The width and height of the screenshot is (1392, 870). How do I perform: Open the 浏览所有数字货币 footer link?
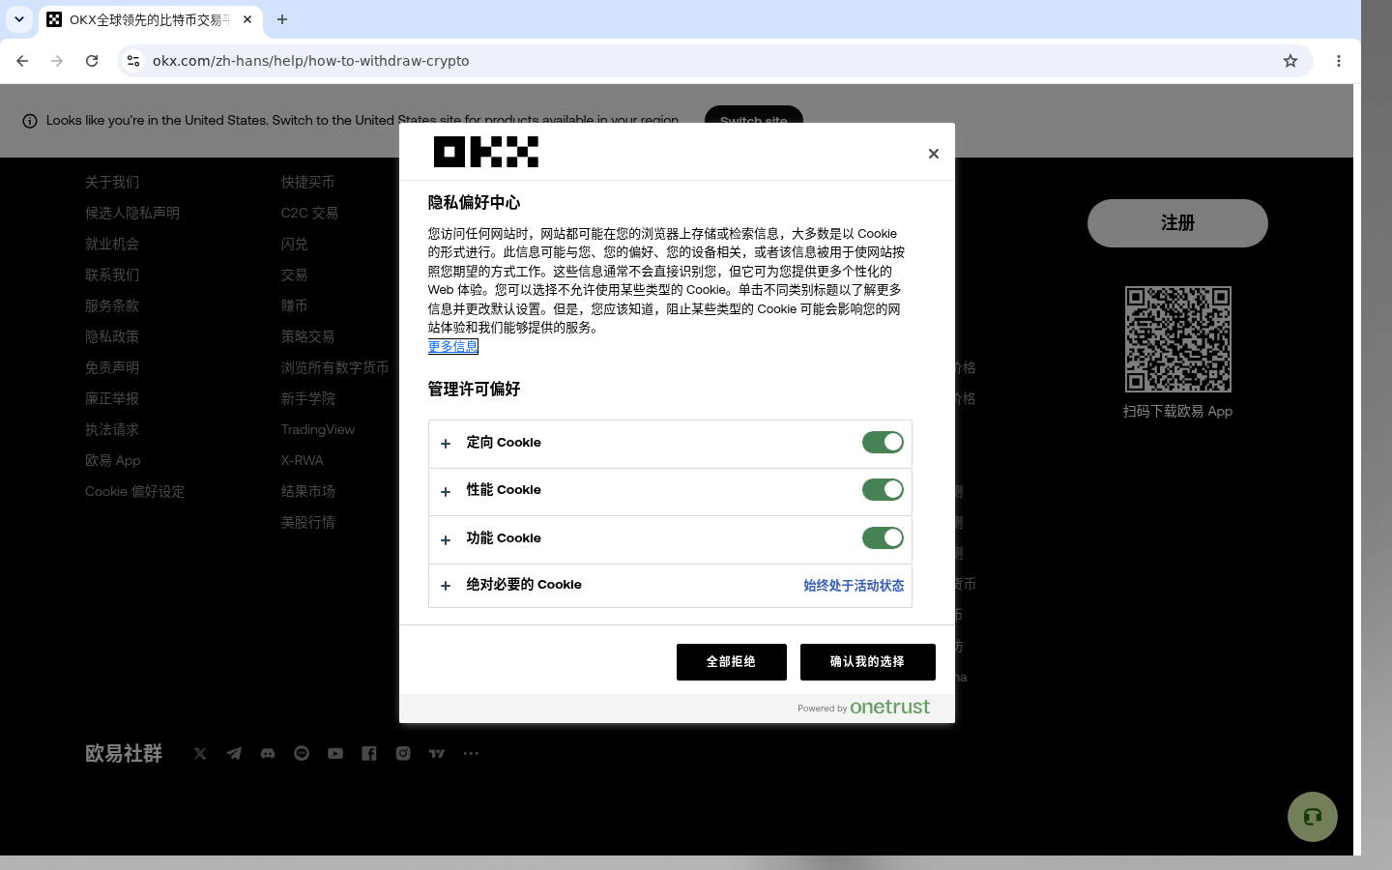pyautogui.click(x=335, y=367)
